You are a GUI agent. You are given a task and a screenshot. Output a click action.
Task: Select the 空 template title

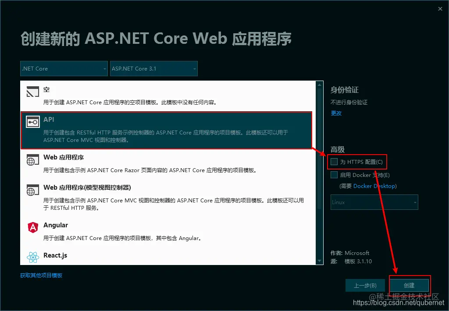[x=46, y=89]
